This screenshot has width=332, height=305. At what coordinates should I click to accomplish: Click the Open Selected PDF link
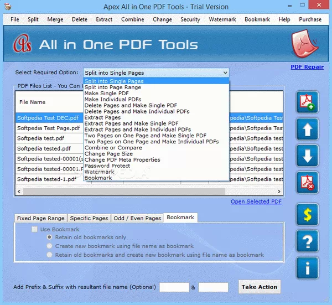(x=256, y=201)
